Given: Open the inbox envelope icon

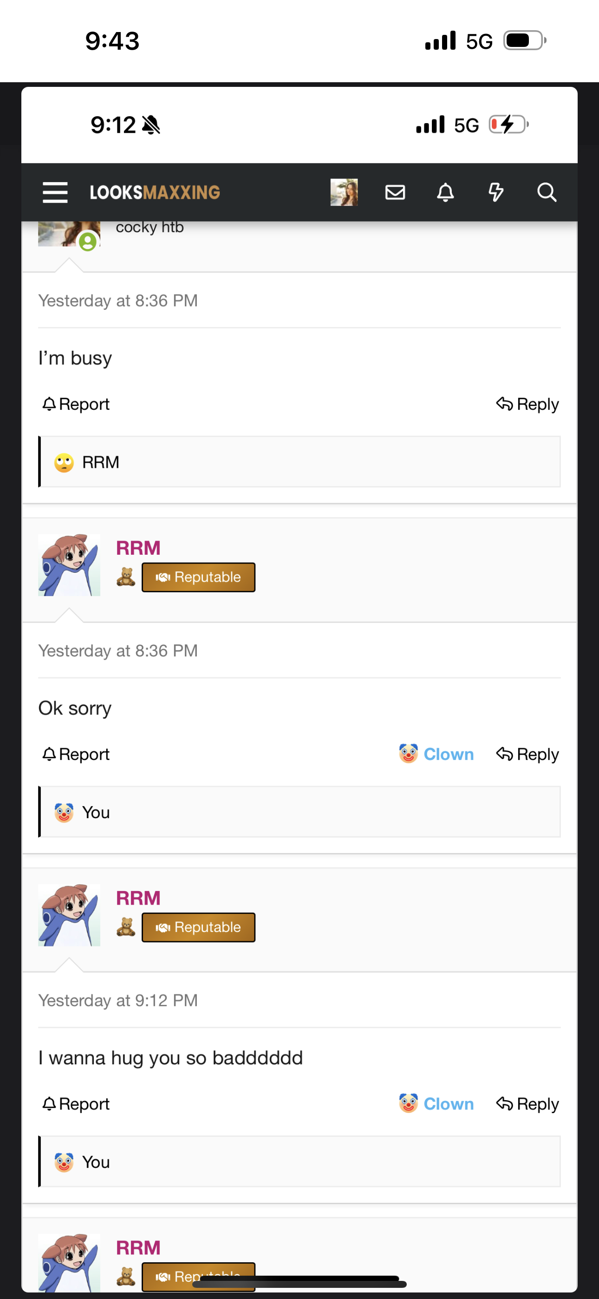Looking at the screenshot, I should 395,192.
